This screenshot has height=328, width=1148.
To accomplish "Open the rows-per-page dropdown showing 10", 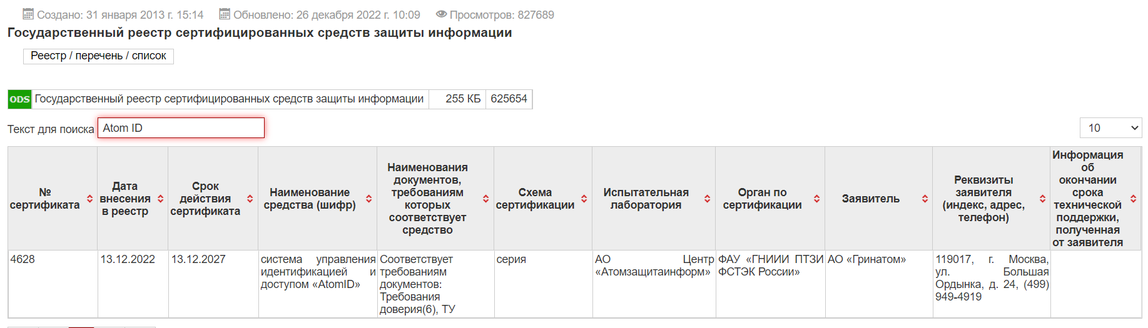I will pyautogui.click(x=1110, y=128).
